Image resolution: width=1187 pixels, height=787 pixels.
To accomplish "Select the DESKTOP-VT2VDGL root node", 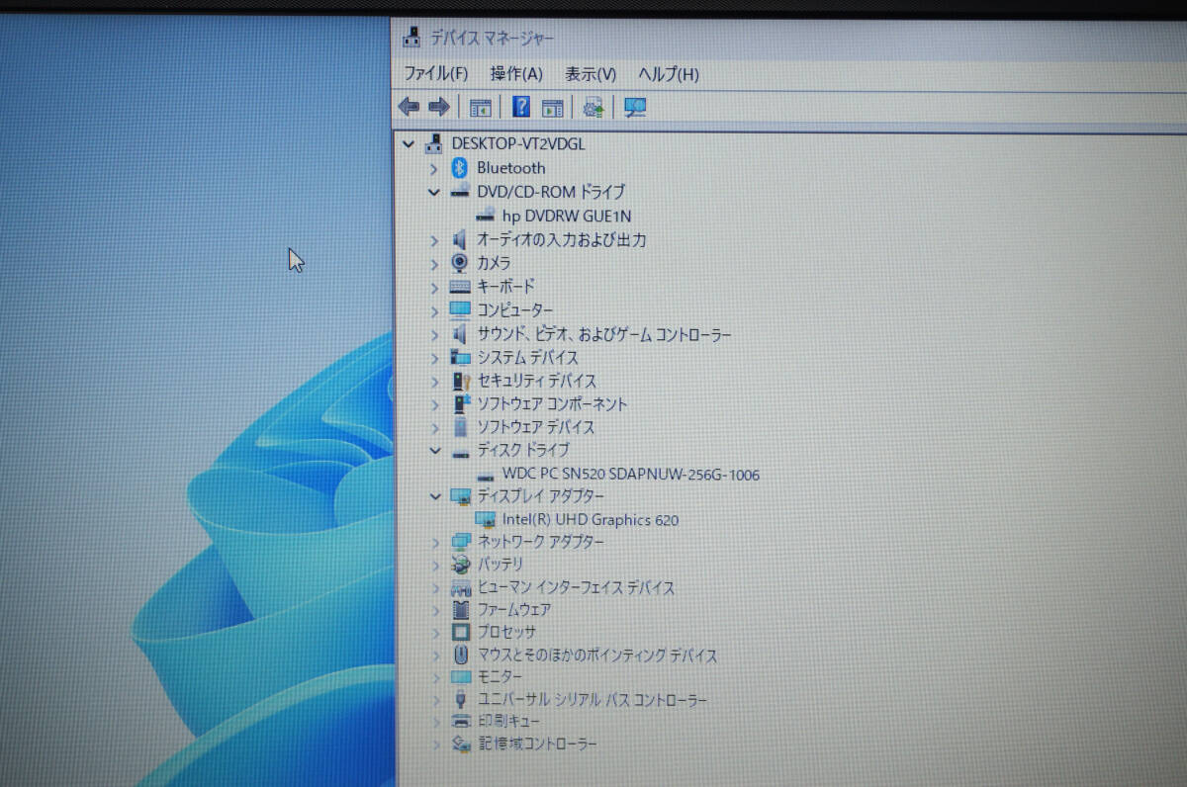I will tap(517, 143).
